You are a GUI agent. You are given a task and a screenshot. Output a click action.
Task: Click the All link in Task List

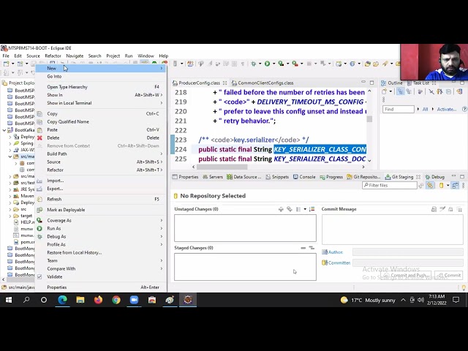tap(426, 109)
